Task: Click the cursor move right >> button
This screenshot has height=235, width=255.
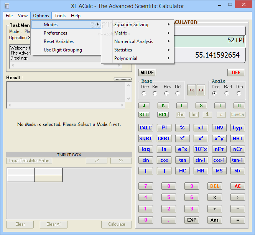Action: 201,90
